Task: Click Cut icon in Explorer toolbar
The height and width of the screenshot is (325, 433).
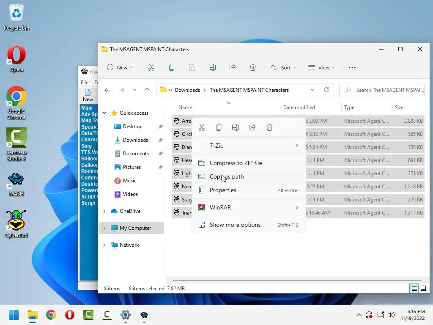Action: point(151,67)
